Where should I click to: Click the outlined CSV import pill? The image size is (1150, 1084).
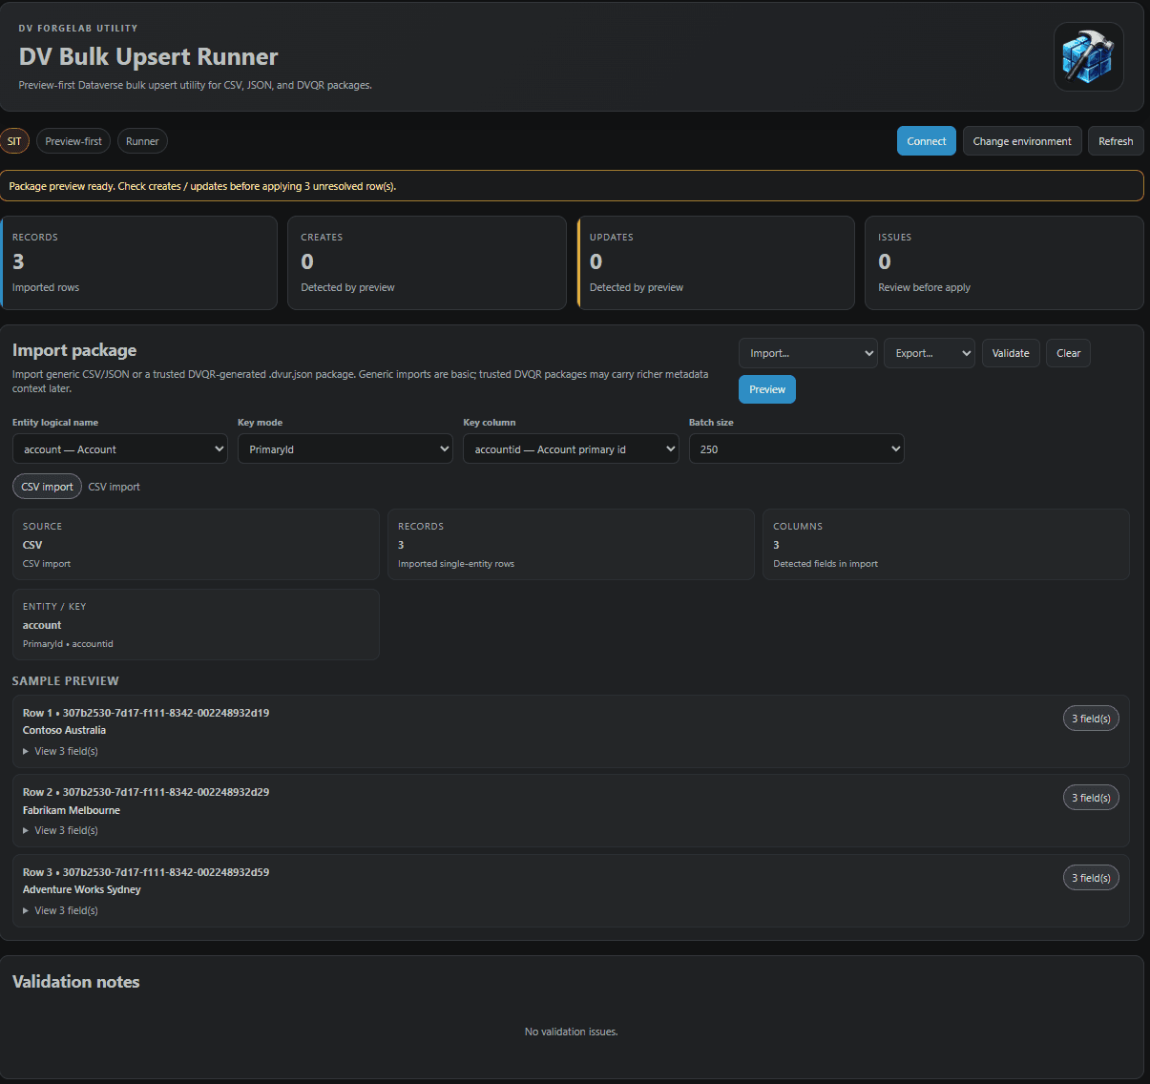click(x=47, y=487)
